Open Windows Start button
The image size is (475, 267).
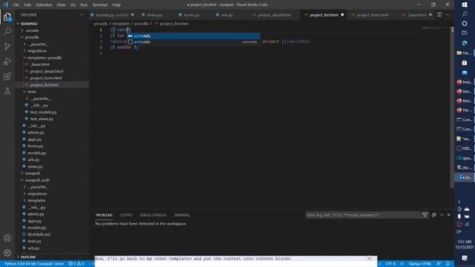pyautogui.click(x=465, y=4)
